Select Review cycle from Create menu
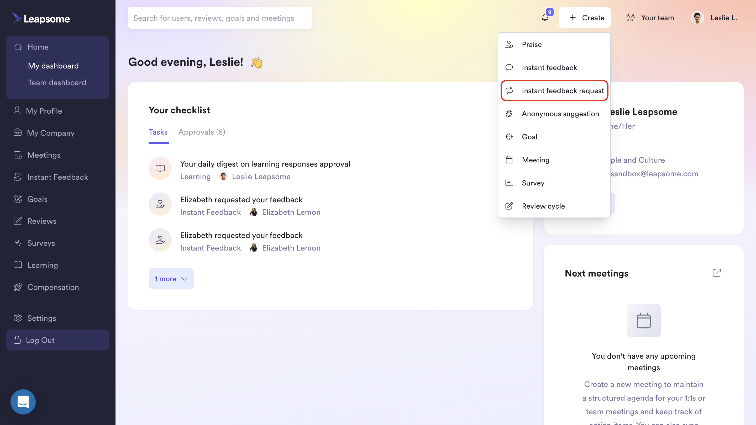This screenshot has width=756, height=425. [x=554, y=206]
